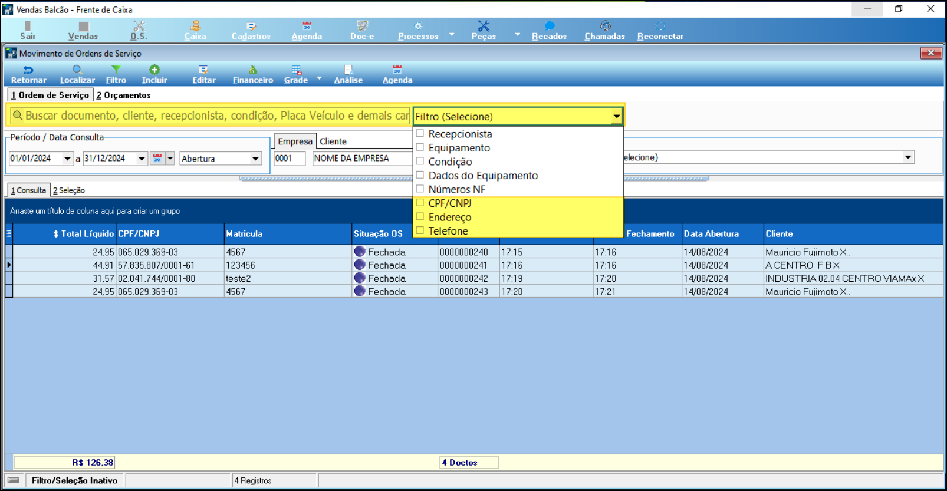Click the Editar toolbar icon

pos(203,70)
